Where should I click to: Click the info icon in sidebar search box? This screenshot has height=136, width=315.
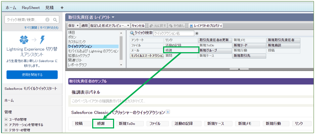pyautogui.click(x=48, y=20)
